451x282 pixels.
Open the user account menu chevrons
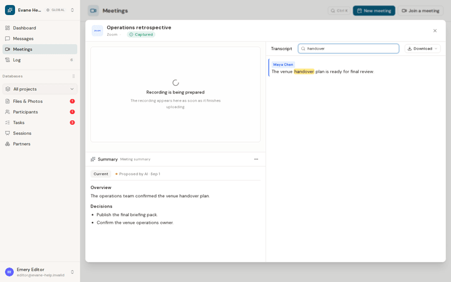pos(72,272)
